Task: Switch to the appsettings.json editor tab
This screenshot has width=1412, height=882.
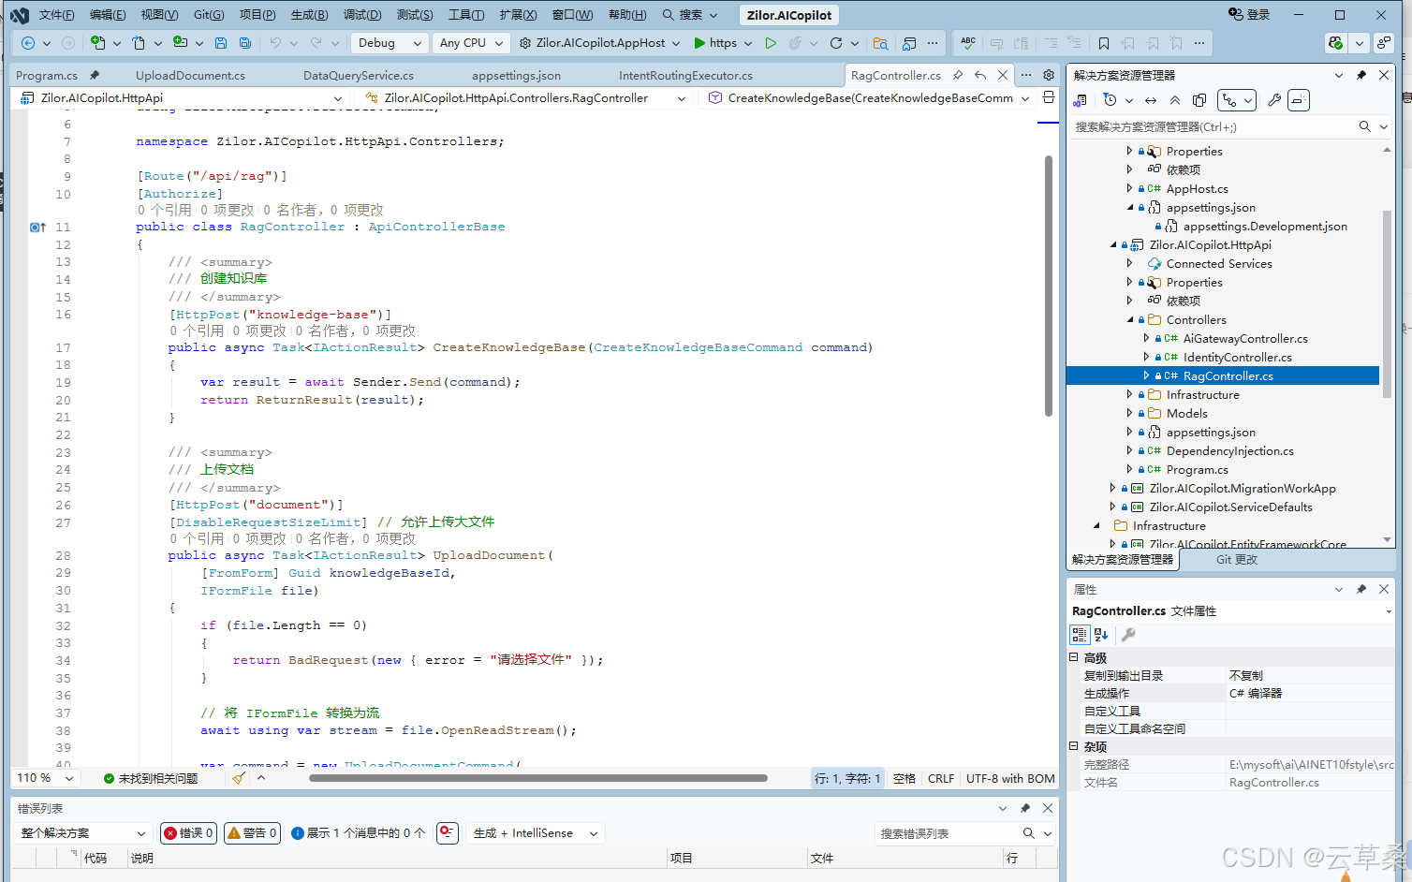Action: point(516,75)
